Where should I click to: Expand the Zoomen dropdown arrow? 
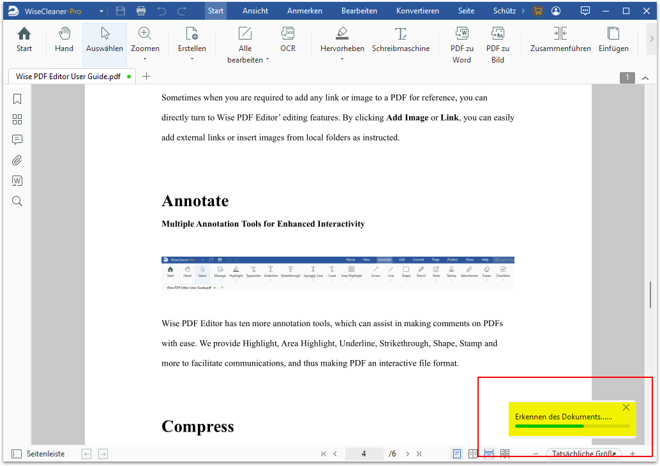[x=145, y=59]
